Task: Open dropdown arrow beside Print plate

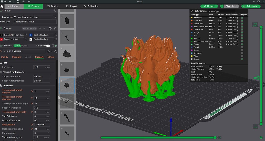Action: point(243,6)
